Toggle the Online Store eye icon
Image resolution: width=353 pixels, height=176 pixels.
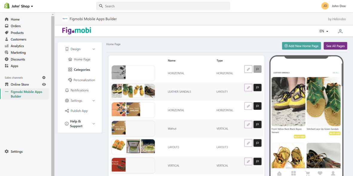[44, 84]
